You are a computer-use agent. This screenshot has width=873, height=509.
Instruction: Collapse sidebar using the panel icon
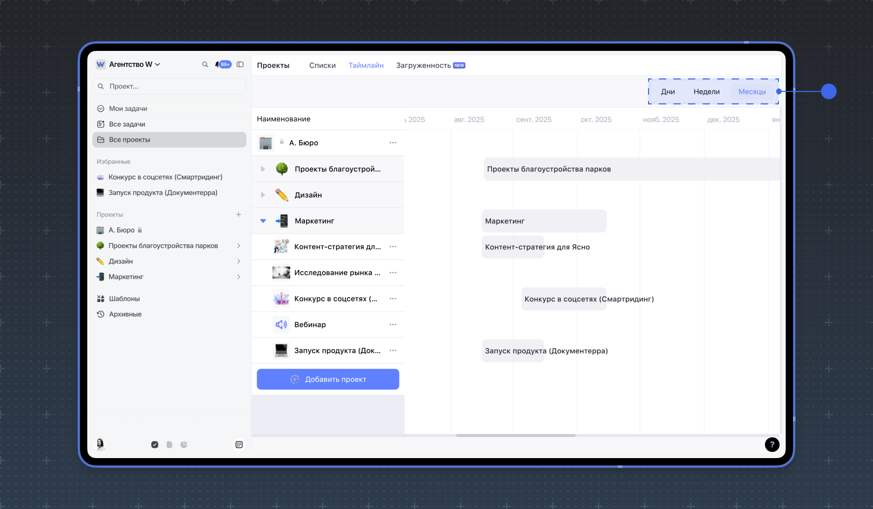(x=240, y=64)
